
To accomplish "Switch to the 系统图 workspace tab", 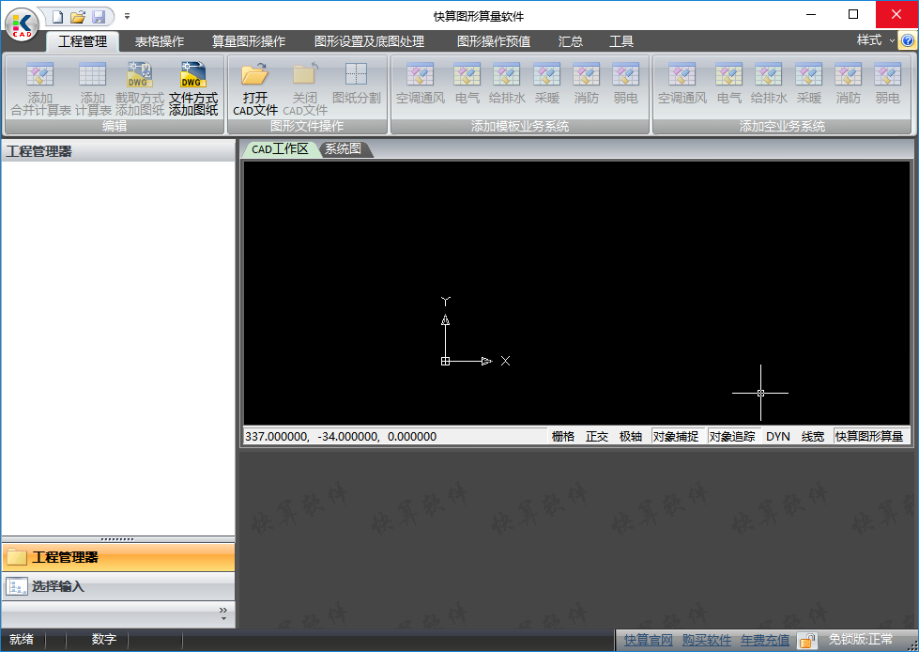I will tap(343, 149).
